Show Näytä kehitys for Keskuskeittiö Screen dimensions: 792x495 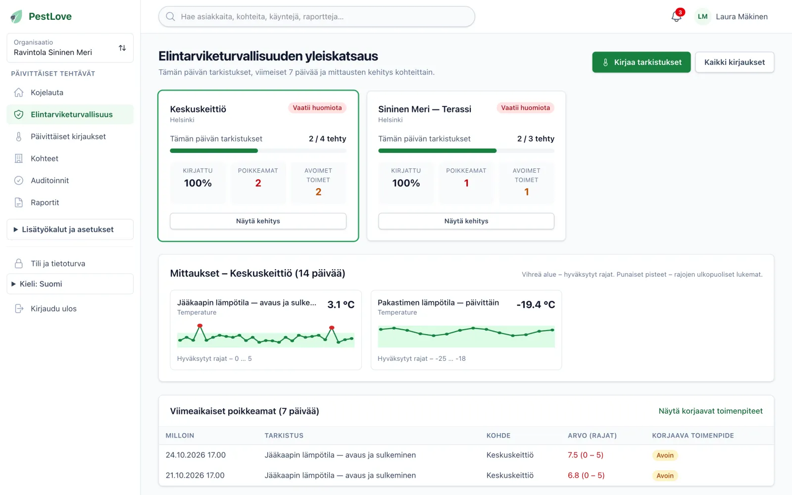tap(258, 221)
